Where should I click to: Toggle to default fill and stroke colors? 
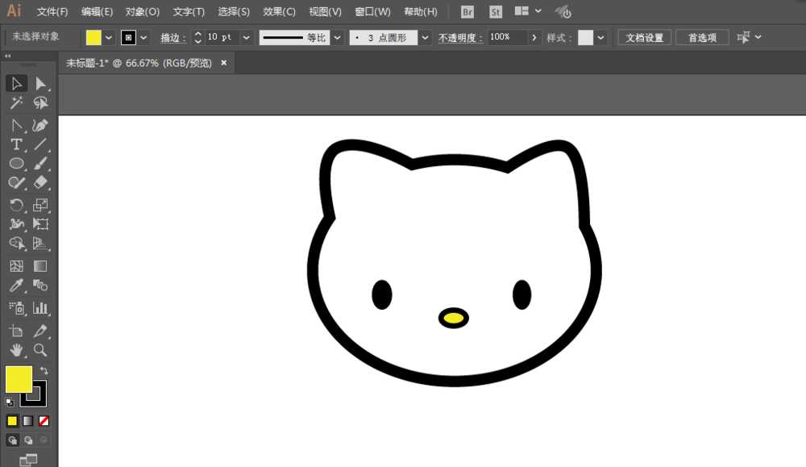pos(10,400)
